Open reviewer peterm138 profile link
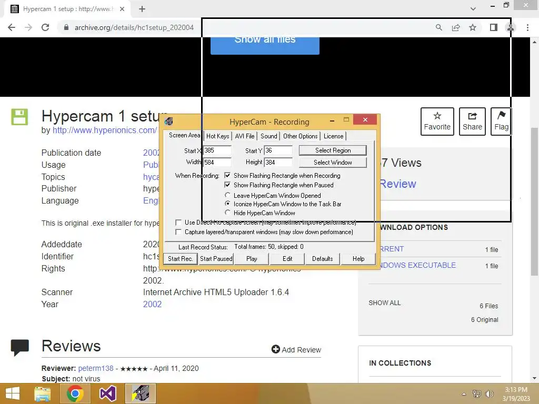The height and width of the screenshot is (404, 539). (96, 368)
